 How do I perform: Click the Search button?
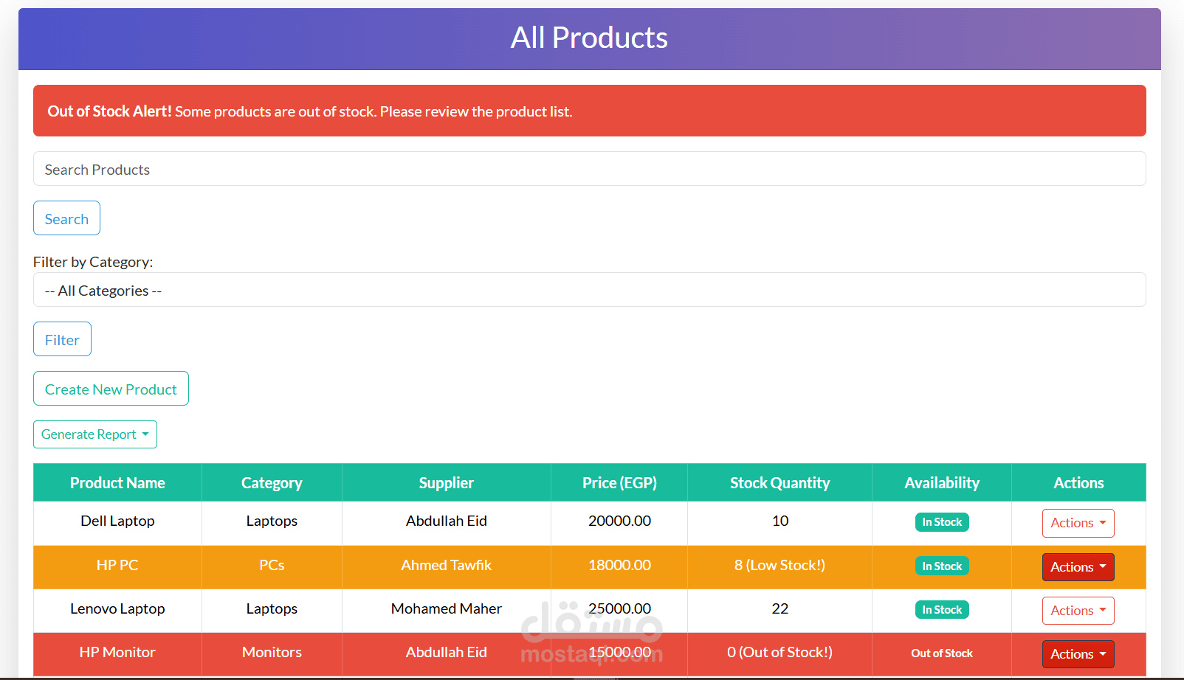(66, 218)
